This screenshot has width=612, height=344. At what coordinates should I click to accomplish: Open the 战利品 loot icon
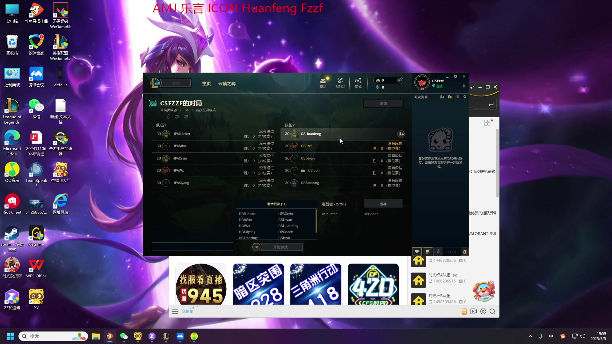click(x=340, y=82)
